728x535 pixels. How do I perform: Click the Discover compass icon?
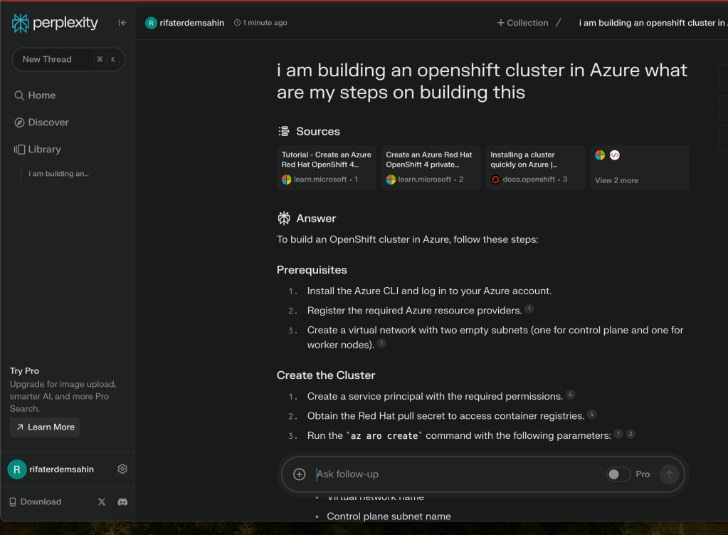[x=19, y=123]
